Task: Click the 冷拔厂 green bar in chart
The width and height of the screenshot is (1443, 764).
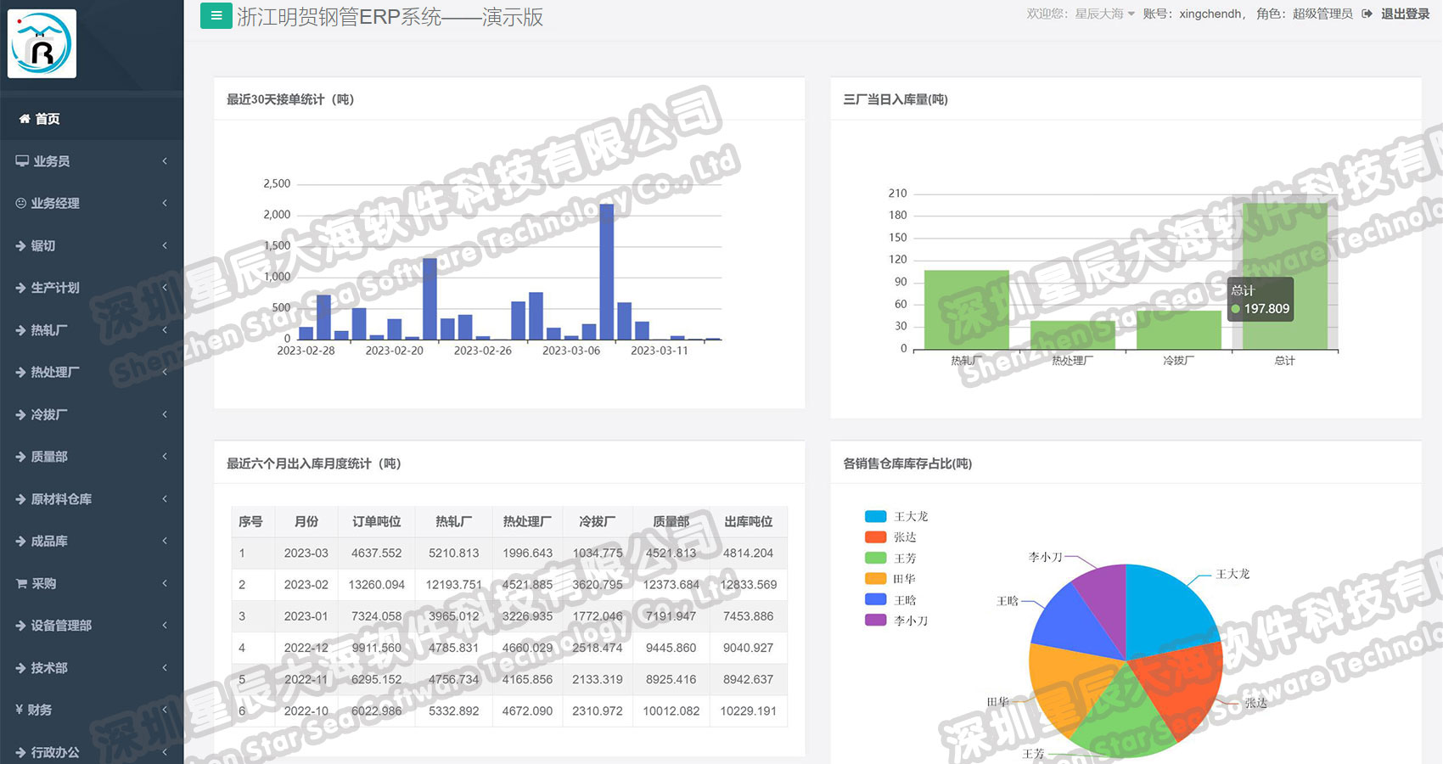Action: (x=1178, y=330)
